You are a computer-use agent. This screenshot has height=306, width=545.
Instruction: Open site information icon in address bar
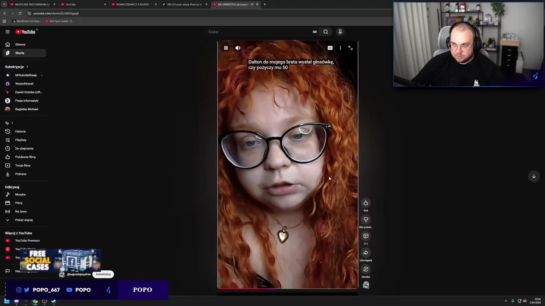click(x=29, y=13)
